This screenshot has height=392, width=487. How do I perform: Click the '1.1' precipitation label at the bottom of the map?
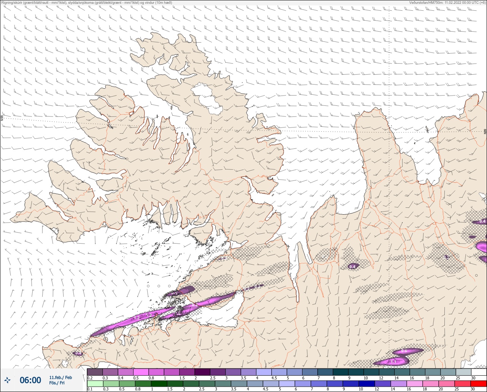393,362
